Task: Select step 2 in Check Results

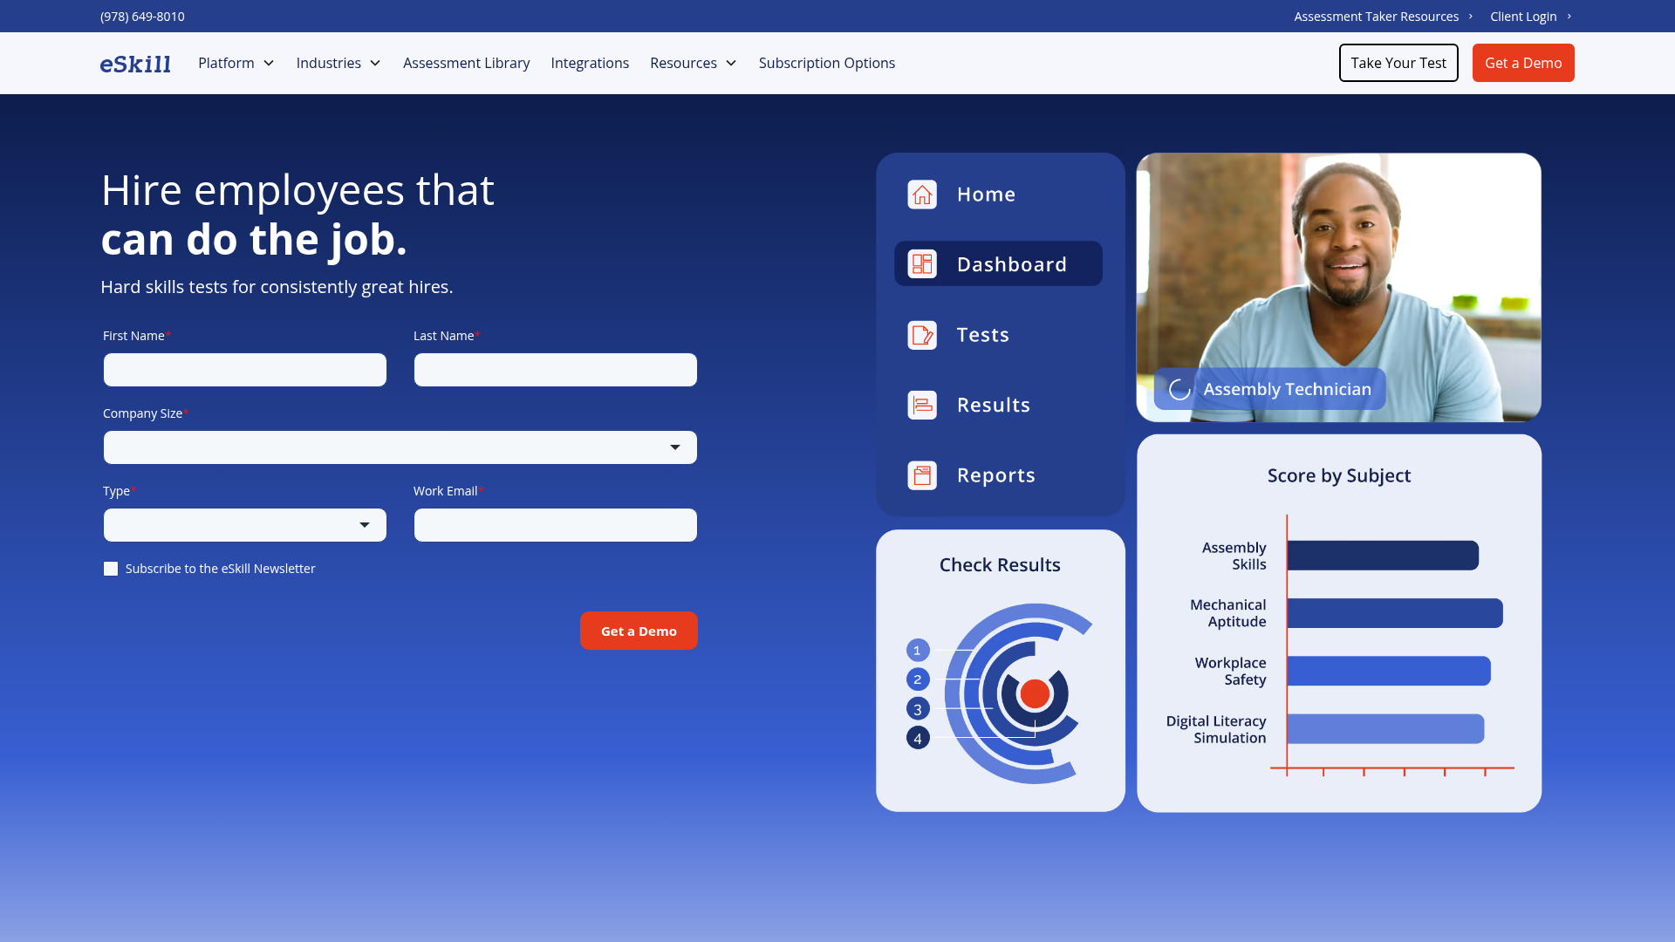Action: click(918, 679)
